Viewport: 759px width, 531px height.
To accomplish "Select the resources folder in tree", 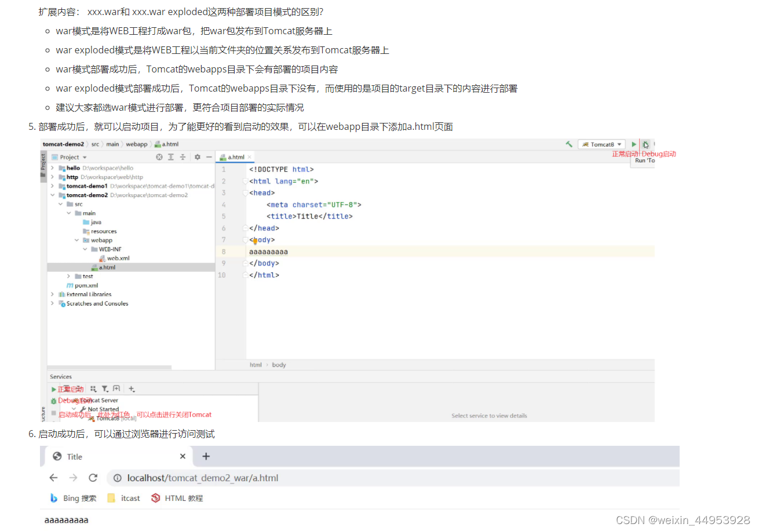I will tap(100, 231).
